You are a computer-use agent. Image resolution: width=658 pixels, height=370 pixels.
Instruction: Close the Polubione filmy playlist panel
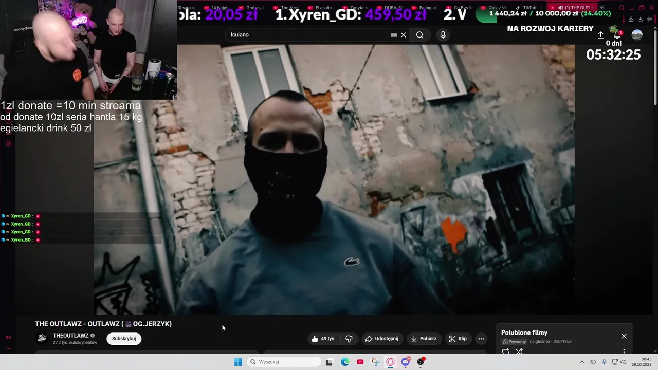[x=624, y=336]
